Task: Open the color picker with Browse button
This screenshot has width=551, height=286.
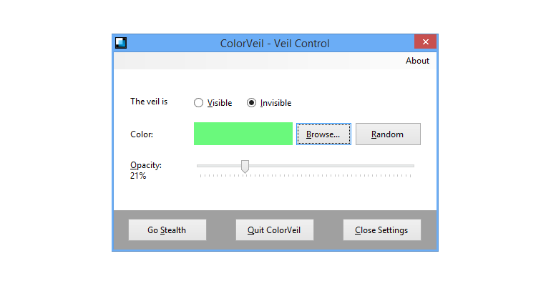Action: pos(323,134)
